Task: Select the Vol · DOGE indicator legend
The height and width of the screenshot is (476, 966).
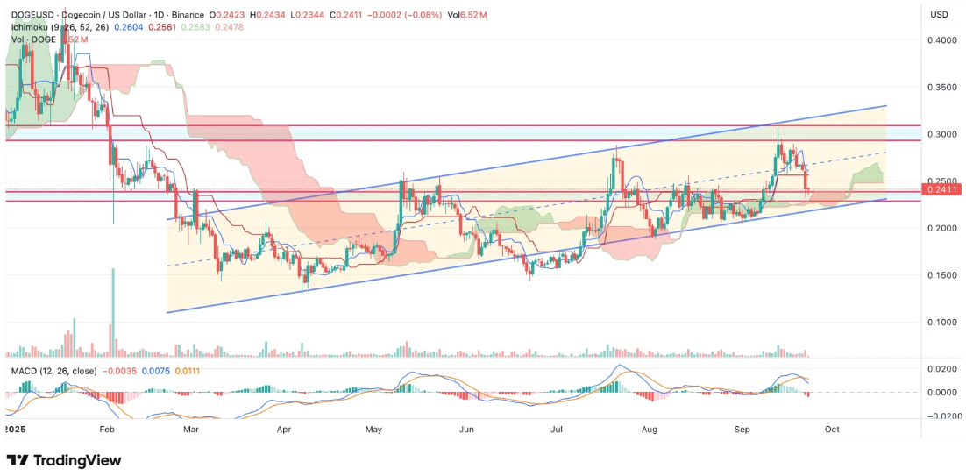Action: [x=32, y=39]
